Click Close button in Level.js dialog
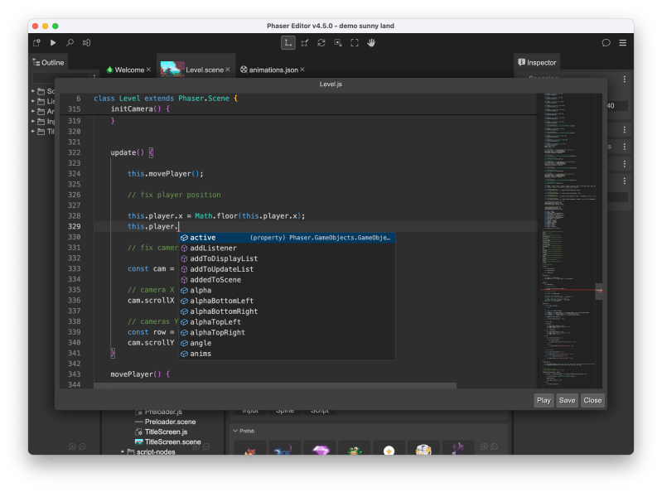The height and width of the screenshot is (492, 662). pos(592,400)
